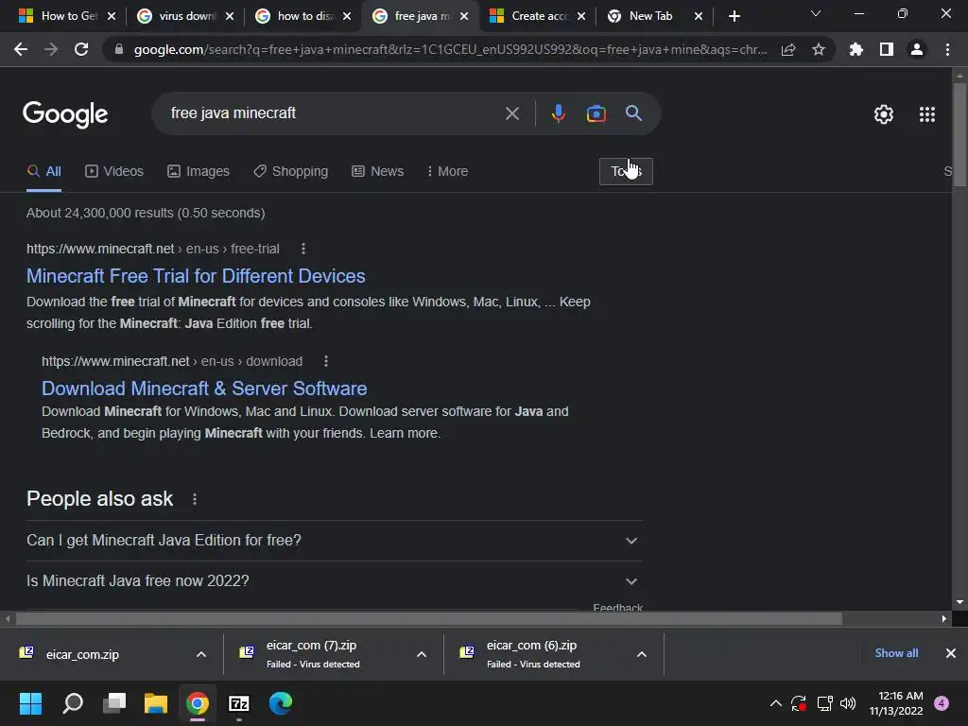Viewport: 968px width, 726px height.
Task: Open Windows Start menu
Action: pyautogui.click(x=30, y=703)
